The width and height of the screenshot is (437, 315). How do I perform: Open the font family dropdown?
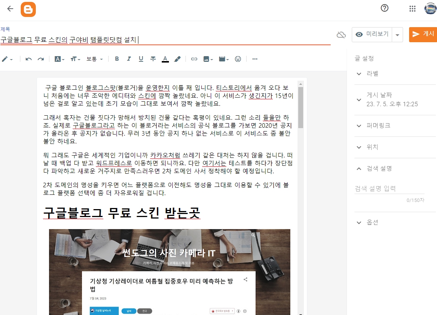pyautogui.click(x=59, y=59)
